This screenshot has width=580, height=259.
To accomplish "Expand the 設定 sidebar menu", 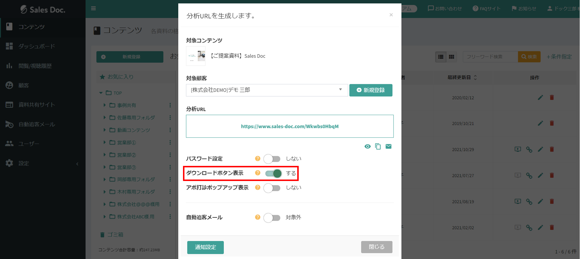I will coord(43,163).
